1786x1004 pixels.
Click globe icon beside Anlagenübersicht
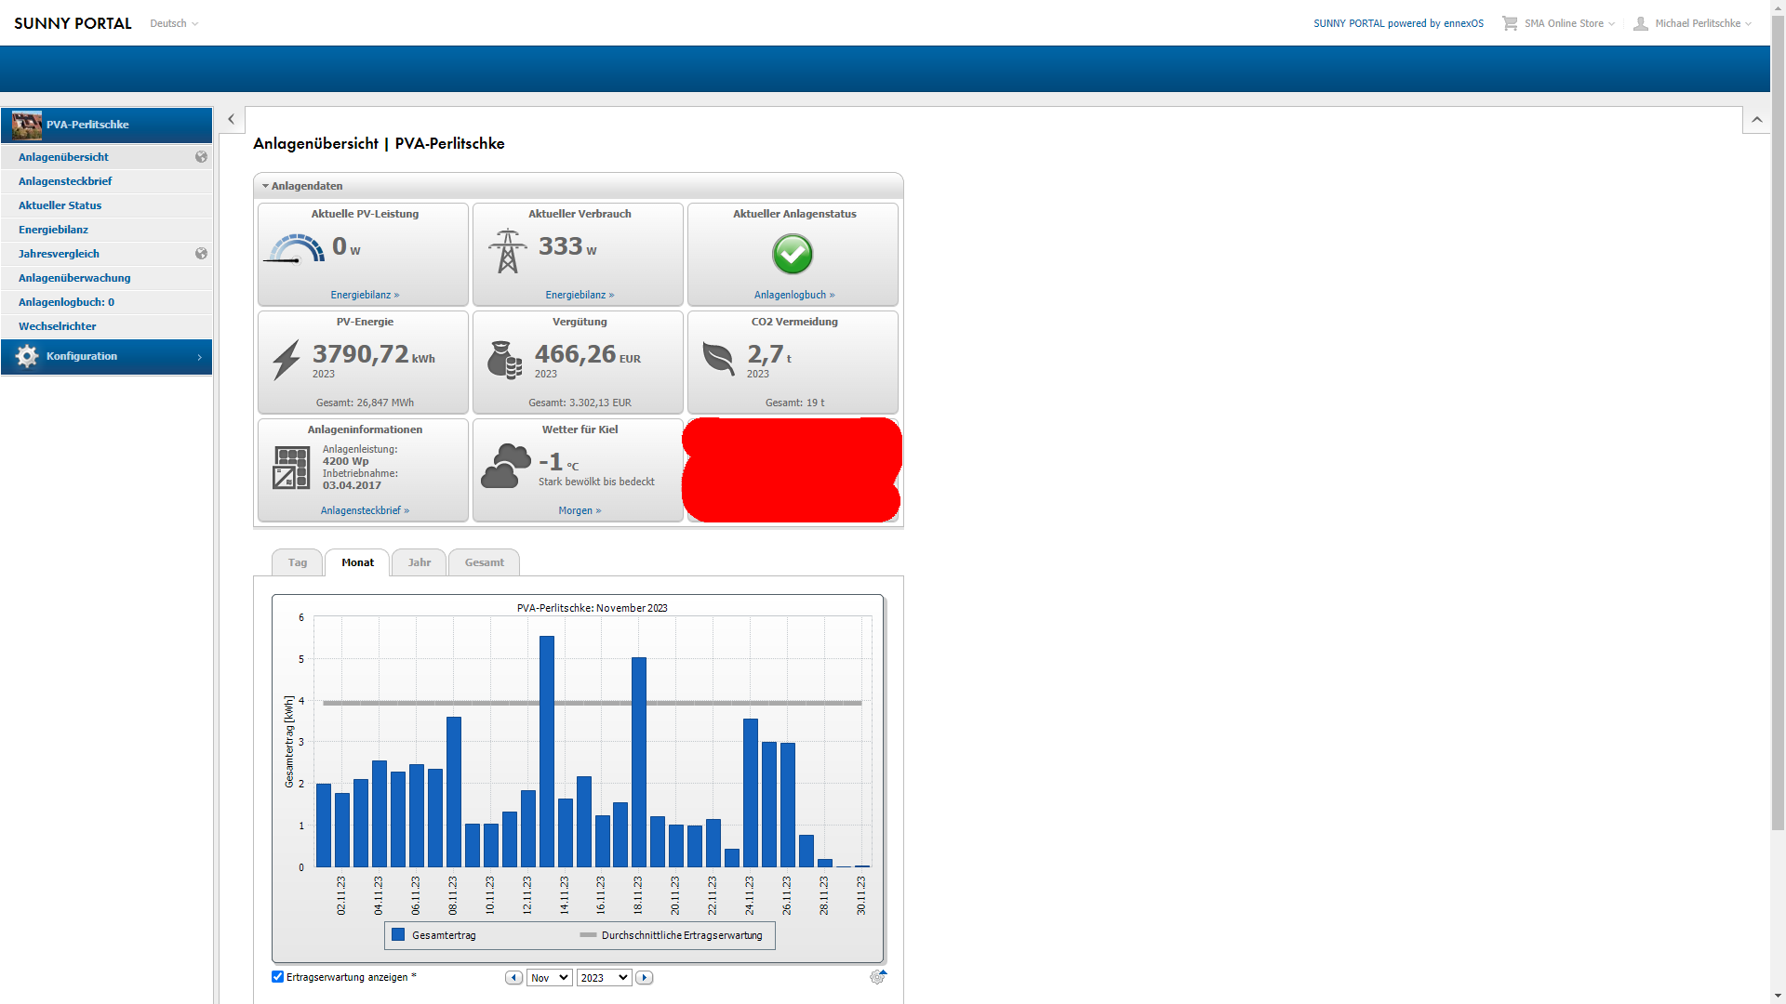[x=201, y=157]
